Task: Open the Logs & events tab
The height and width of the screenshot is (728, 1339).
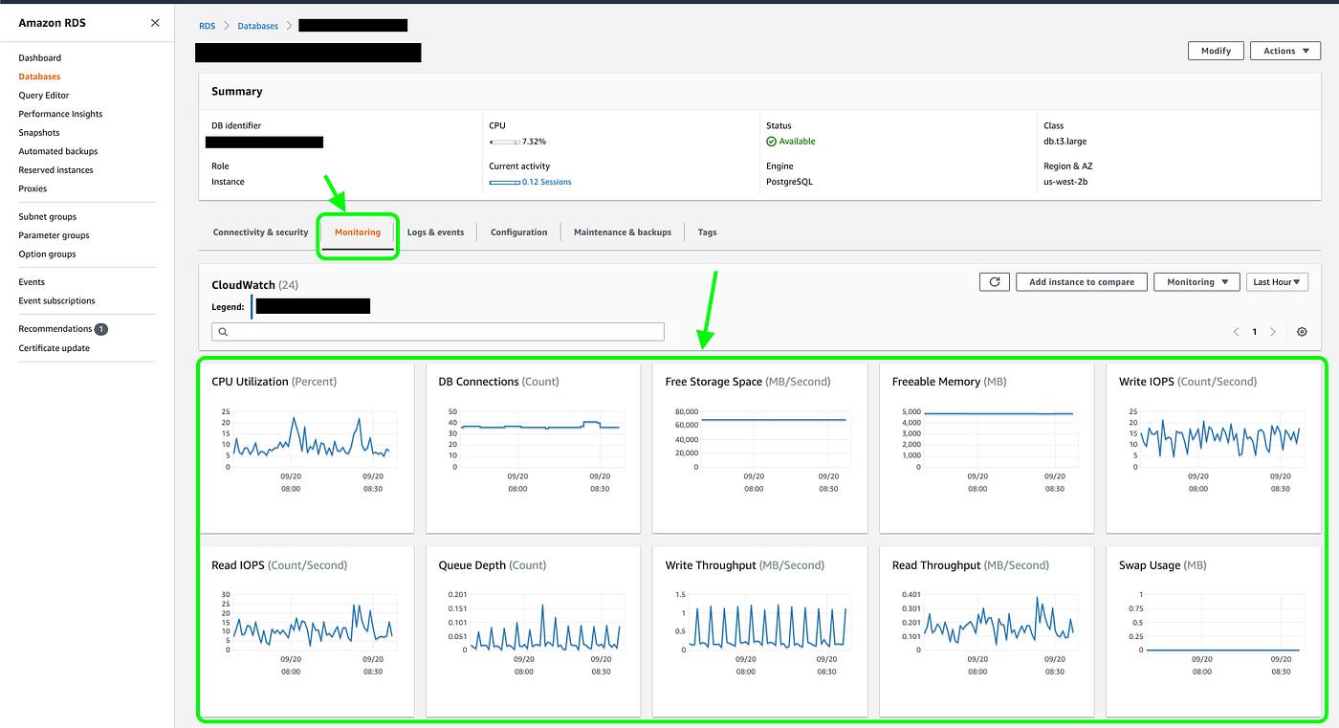Action: pyautogui.click(x=436, y=232)
